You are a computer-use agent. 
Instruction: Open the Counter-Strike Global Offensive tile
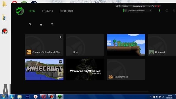tap(44, 45)
